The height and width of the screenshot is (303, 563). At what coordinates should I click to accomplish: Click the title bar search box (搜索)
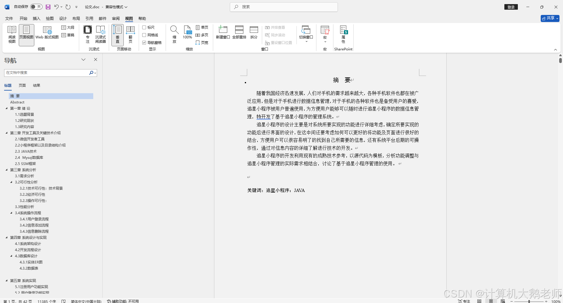click(284, 7)
